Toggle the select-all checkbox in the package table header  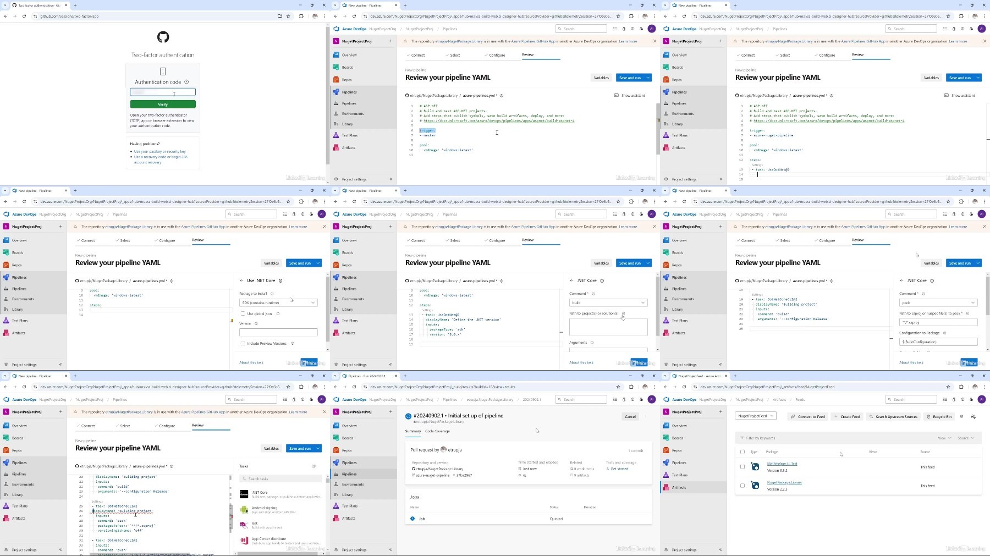tap(743, 452)
